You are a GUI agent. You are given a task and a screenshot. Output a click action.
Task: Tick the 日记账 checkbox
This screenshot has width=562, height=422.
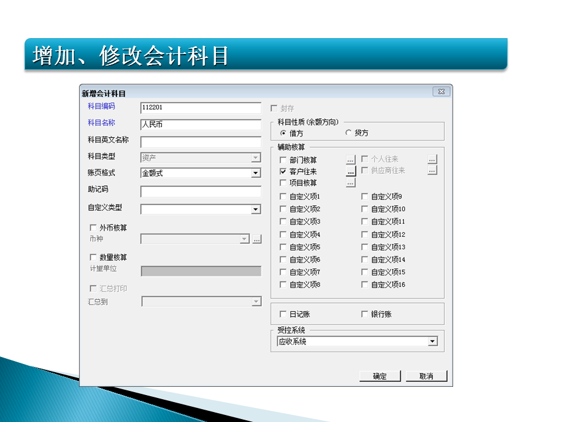283,314
